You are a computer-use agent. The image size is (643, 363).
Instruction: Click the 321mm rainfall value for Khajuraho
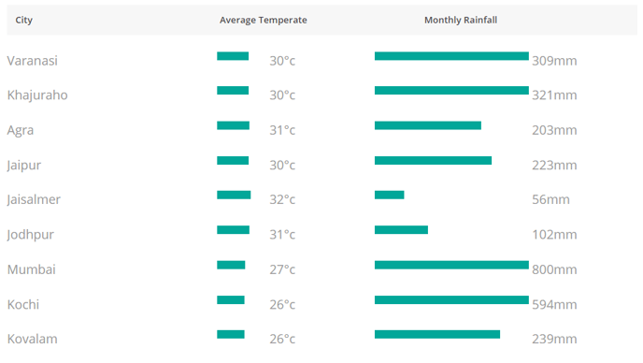coord(554,95)
